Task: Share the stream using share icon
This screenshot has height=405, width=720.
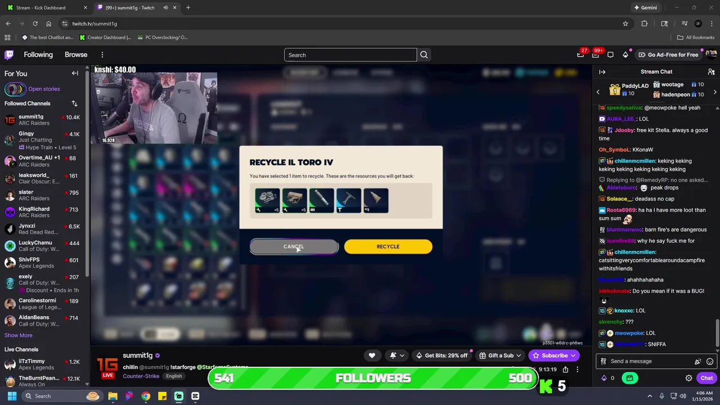Action: coord(565,370)
